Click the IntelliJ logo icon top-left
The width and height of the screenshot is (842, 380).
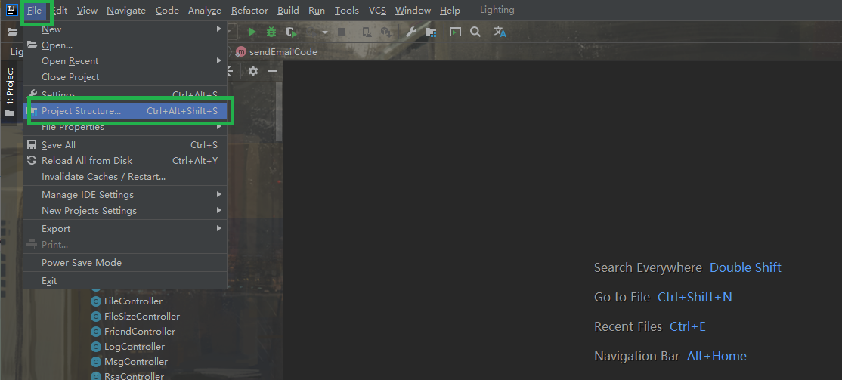tap(12, 10)
